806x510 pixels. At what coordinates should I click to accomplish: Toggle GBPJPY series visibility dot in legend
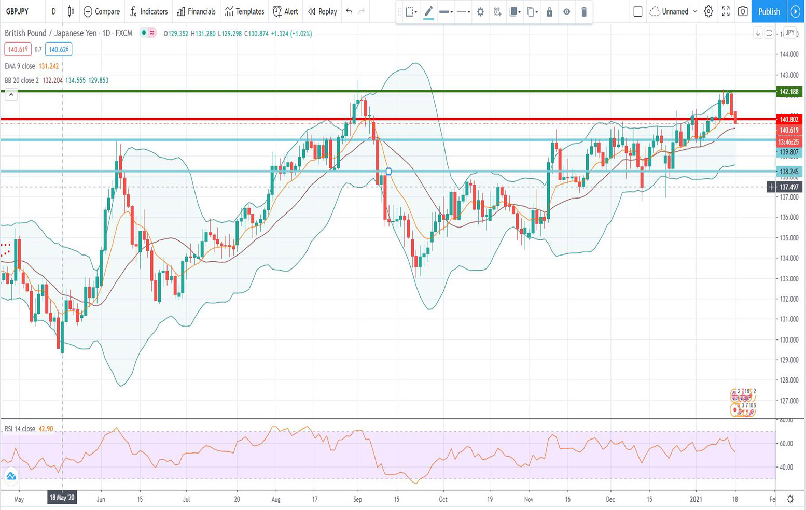(x=144, y=33)
